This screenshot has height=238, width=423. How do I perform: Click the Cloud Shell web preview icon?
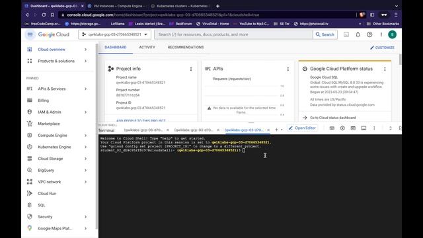353,128
